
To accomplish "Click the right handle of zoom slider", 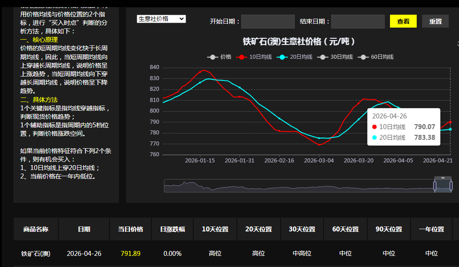I will pos(451,186).
